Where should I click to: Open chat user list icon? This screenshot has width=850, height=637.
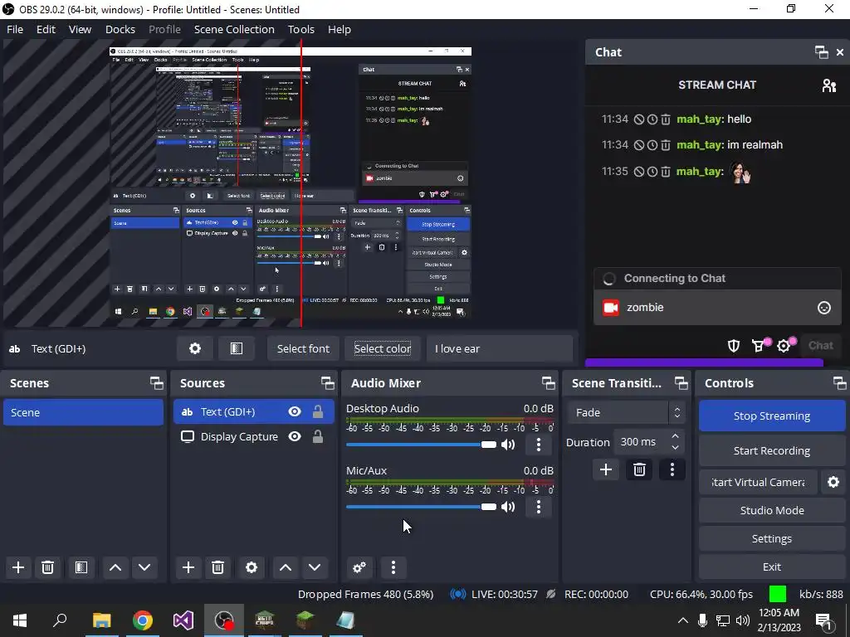point(829,85)
